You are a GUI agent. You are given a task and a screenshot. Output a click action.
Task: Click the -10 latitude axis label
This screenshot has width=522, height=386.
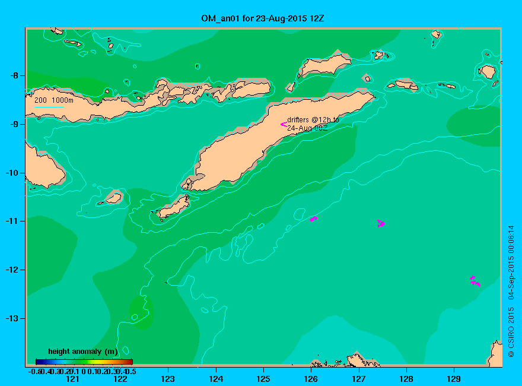tap(12, 173)
